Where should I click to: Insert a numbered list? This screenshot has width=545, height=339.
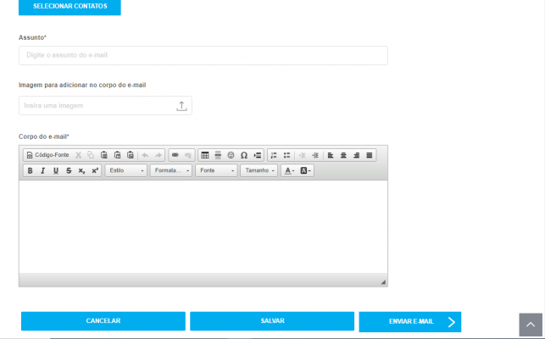pos(274,155)
